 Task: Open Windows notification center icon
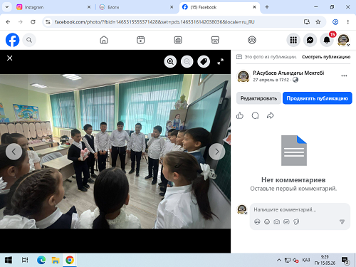tap(345, 261)
